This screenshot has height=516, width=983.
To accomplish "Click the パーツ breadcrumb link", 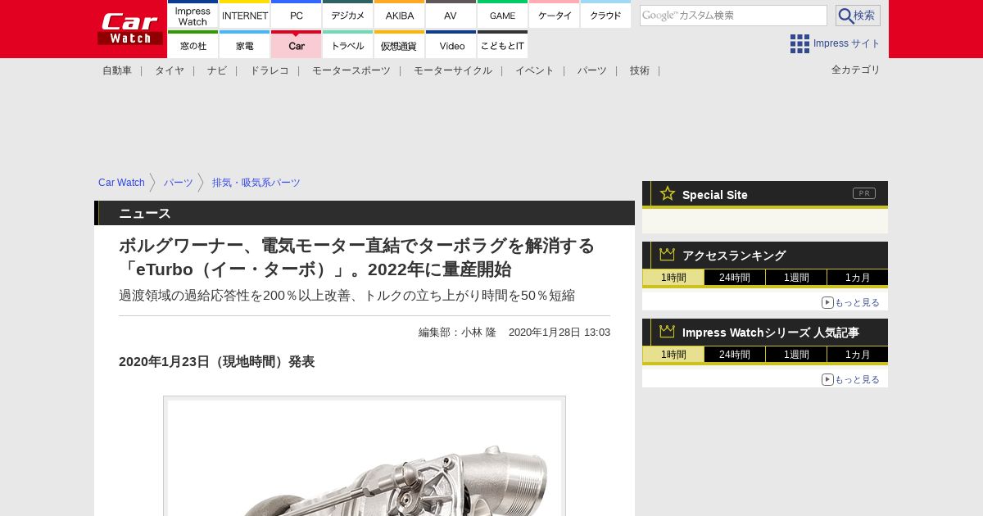I will tap(179, 183).
